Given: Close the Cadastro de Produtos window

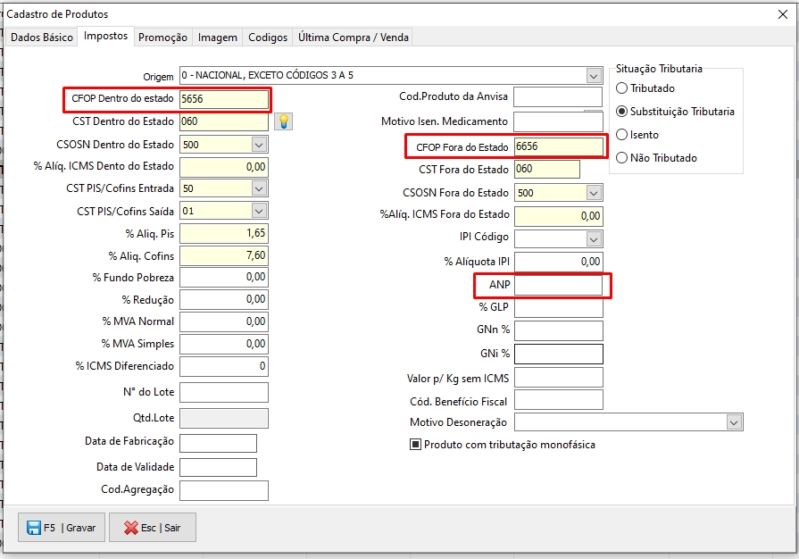Looking at the screenshot, I should point(783,13).
